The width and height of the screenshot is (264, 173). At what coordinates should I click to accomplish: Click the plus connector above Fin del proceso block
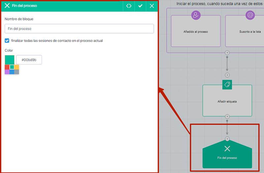[x=227, y=139]
